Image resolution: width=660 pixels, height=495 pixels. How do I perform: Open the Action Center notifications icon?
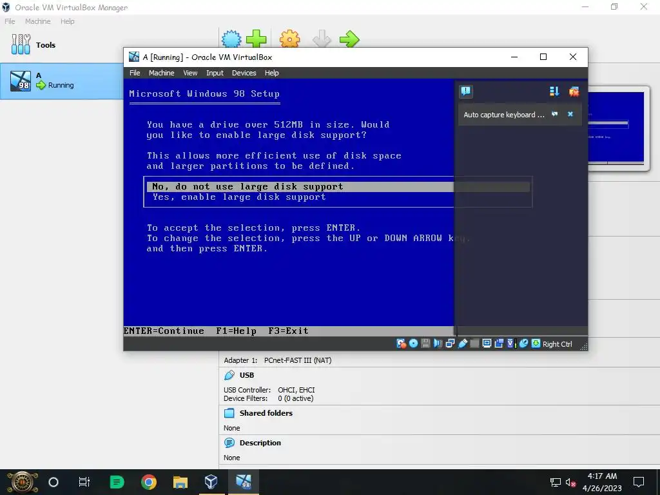[639, 482]
